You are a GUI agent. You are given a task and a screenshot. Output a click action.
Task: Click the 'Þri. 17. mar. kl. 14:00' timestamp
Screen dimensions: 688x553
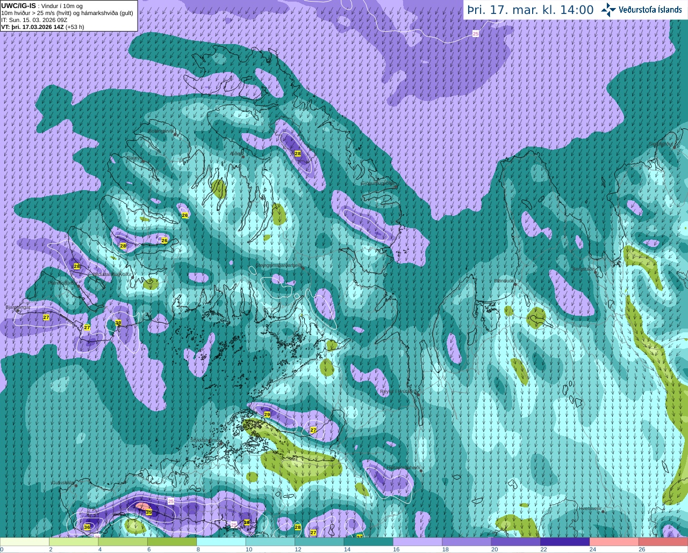click(x=530, y=10)
